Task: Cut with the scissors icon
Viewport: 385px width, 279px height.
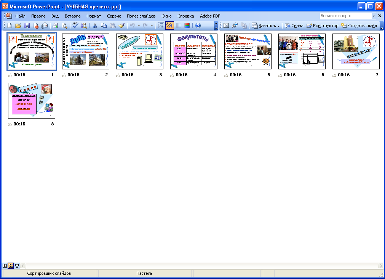Action: 95,26
